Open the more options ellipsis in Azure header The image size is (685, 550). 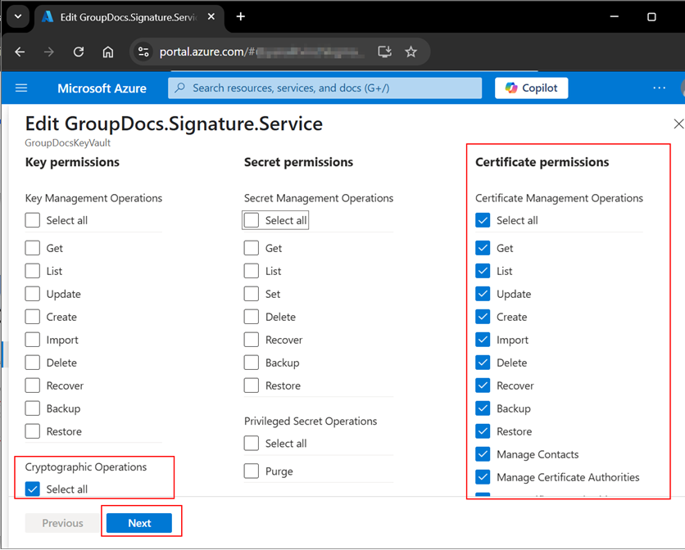[659, 88]
